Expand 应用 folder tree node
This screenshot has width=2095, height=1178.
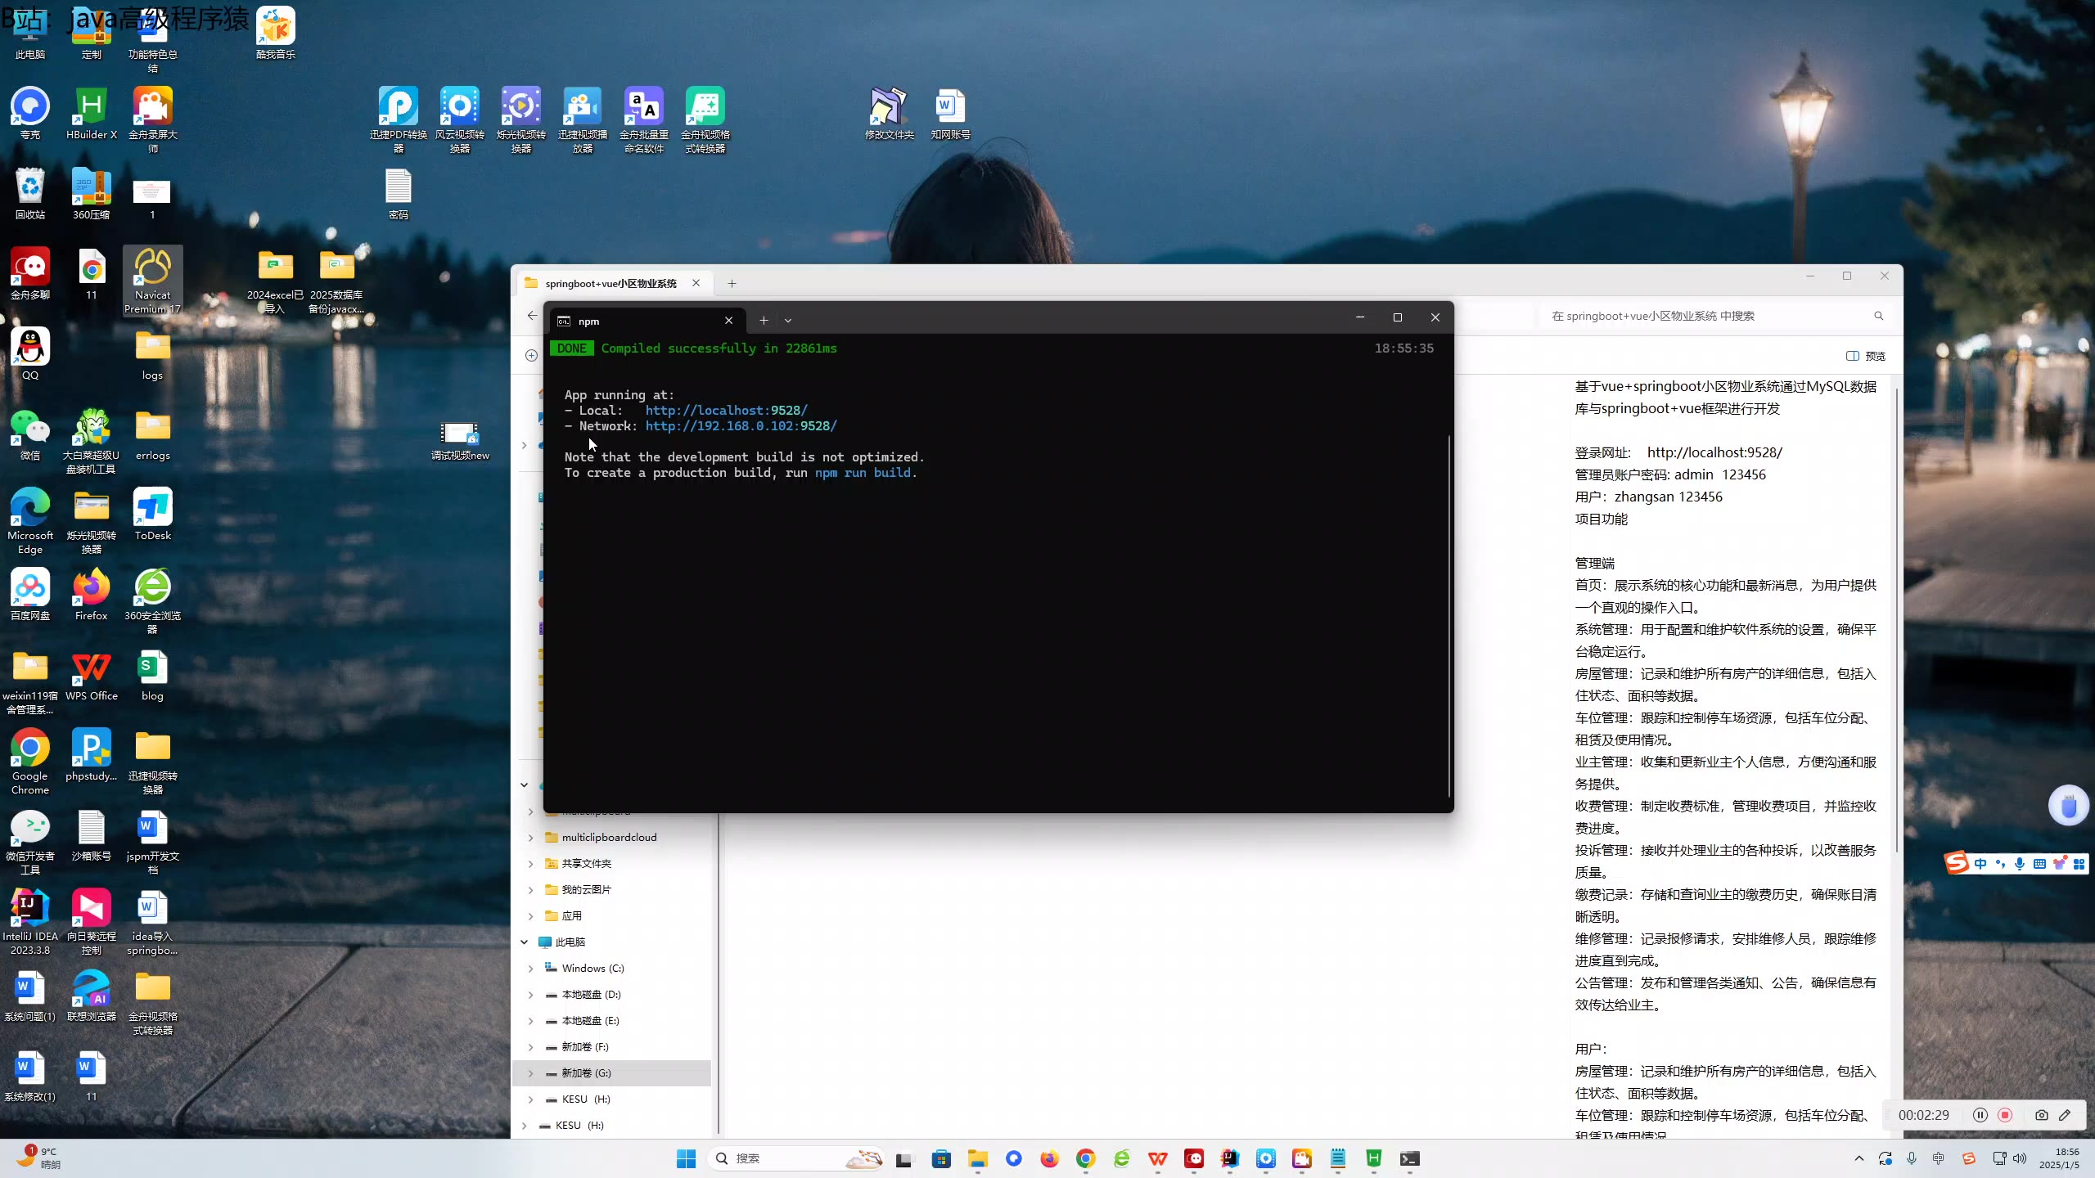pyautogui.click(x=530, y=916)
